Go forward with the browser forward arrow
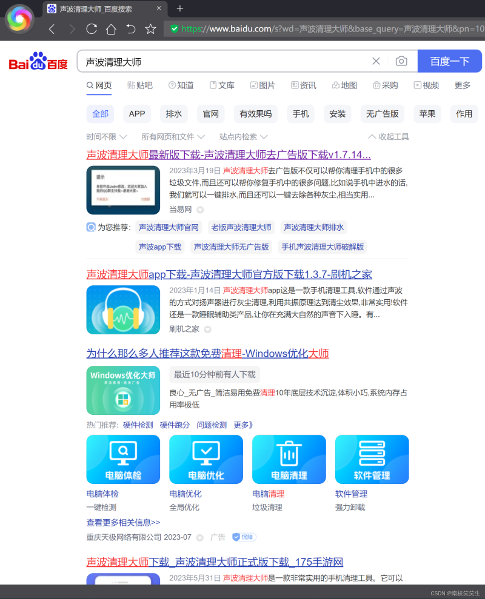The width and height of the screenshot is (485, 599). point(72,29)
